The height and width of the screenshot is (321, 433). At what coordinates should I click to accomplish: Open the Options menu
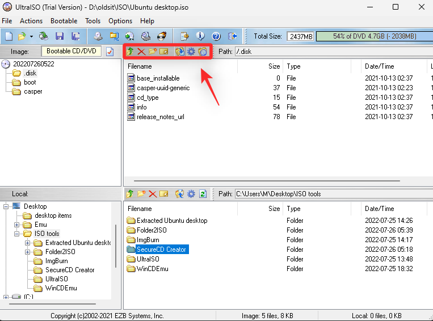(x=120, y=21)
